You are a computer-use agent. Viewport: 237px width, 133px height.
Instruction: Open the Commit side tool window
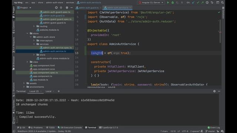click(14, 27)
